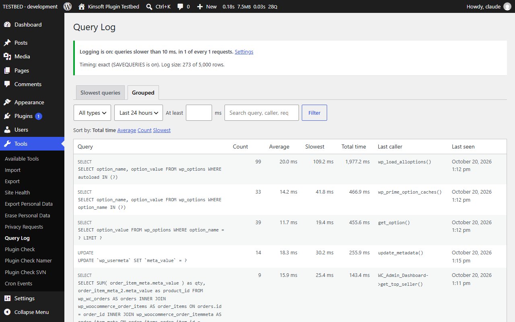Open the Query Log submenu item
Viewport: 515px width, 322px height.
click(x=17, y=238)
